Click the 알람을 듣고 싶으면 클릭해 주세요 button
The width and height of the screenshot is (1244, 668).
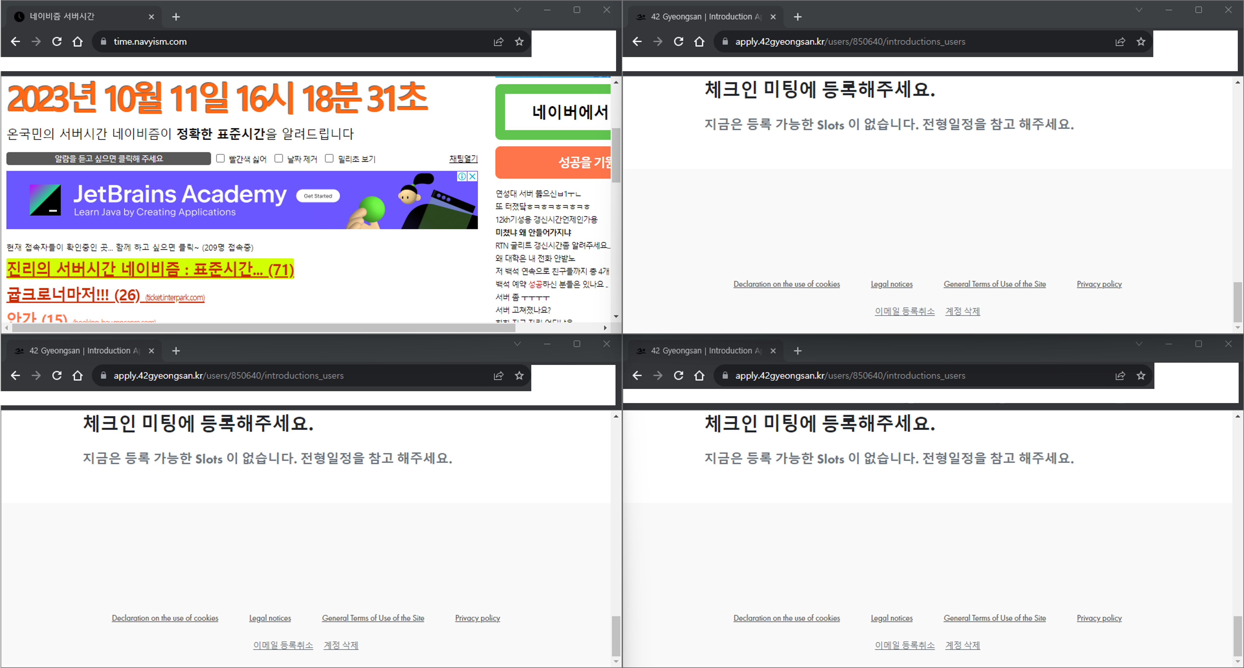[109, 158]
